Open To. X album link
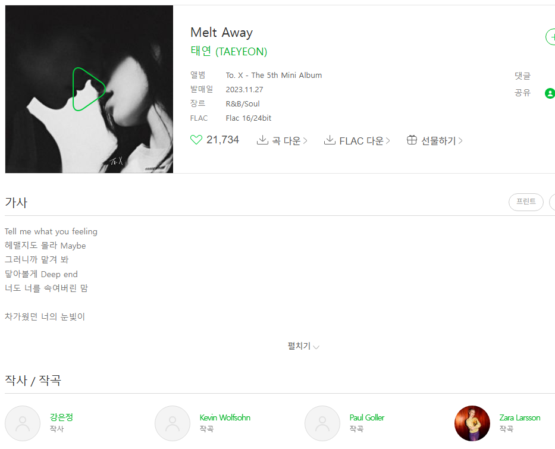This screenshot has width=555, height=449. click(274, 76)
